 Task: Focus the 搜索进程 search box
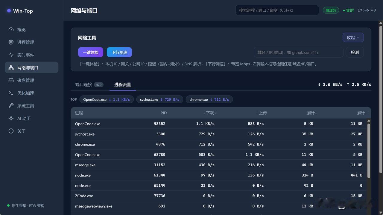click(277, 10)
